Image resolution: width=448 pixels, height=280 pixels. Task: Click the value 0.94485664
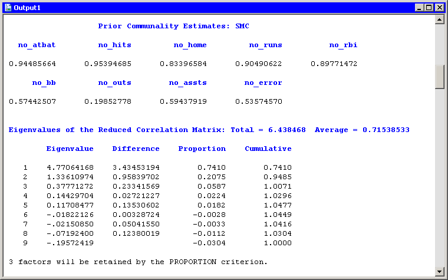32,64
